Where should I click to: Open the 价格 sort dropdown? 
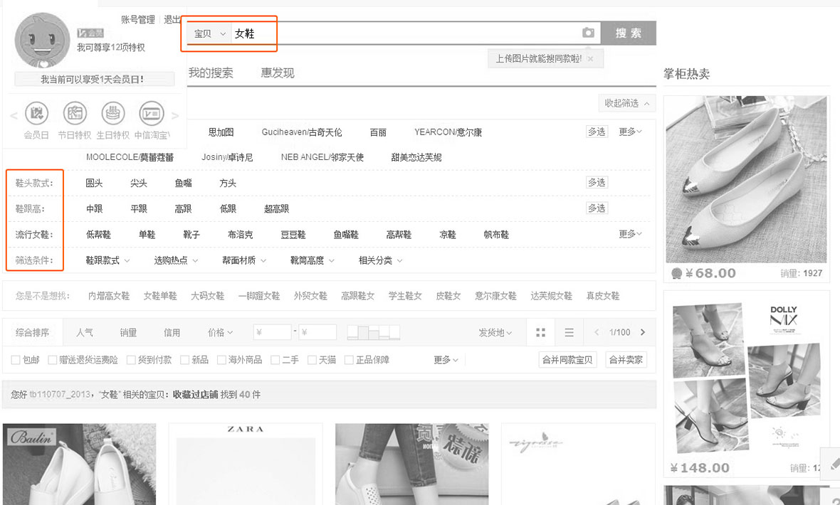coord(220,333)
